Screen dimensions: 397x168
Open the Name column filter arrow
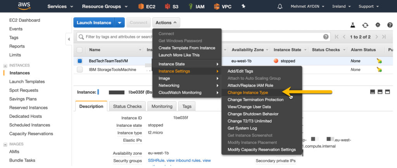[140, 50]
